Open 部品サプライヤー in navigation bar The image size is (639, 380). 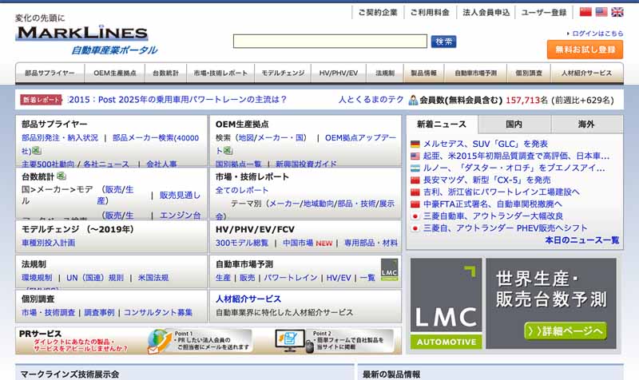50,73
